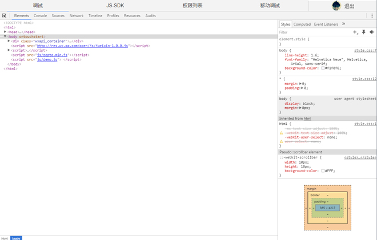Click the new style rule plus icon

point(355,32)
